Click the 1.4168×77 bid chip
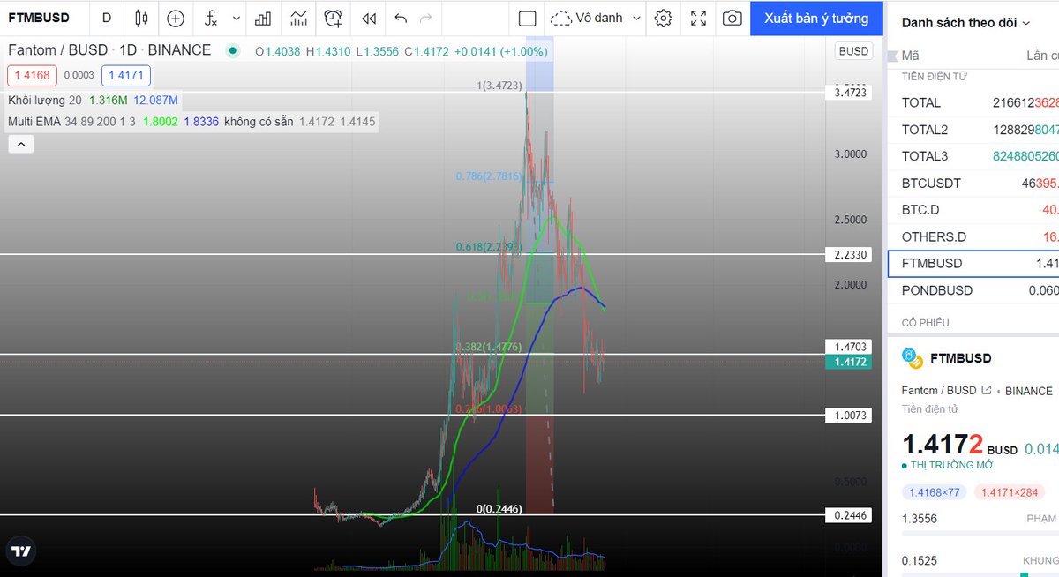1059x577 pixels. tap(935, 492)
